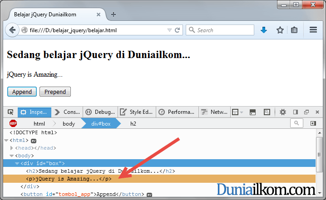Bookmark this page with the star icon
This screenshot has height=200, width=326.
point(280,30)
